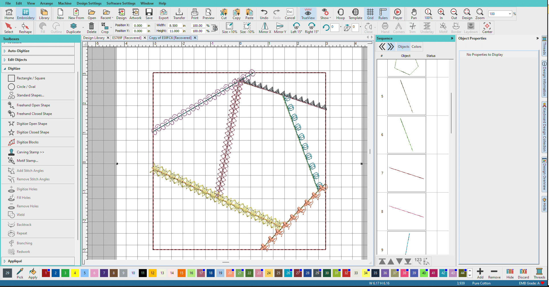Click Add color button
The width and height of the screenshot is (549, 287).
click(480, 273)
